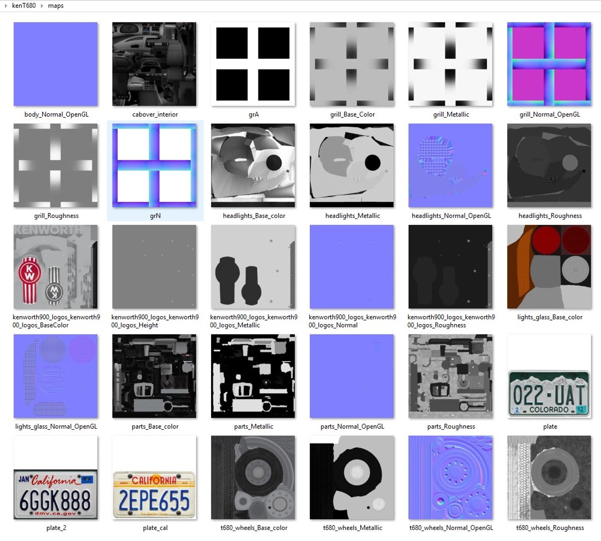
Task: Click the file name grA
Action: click(253, 114)
